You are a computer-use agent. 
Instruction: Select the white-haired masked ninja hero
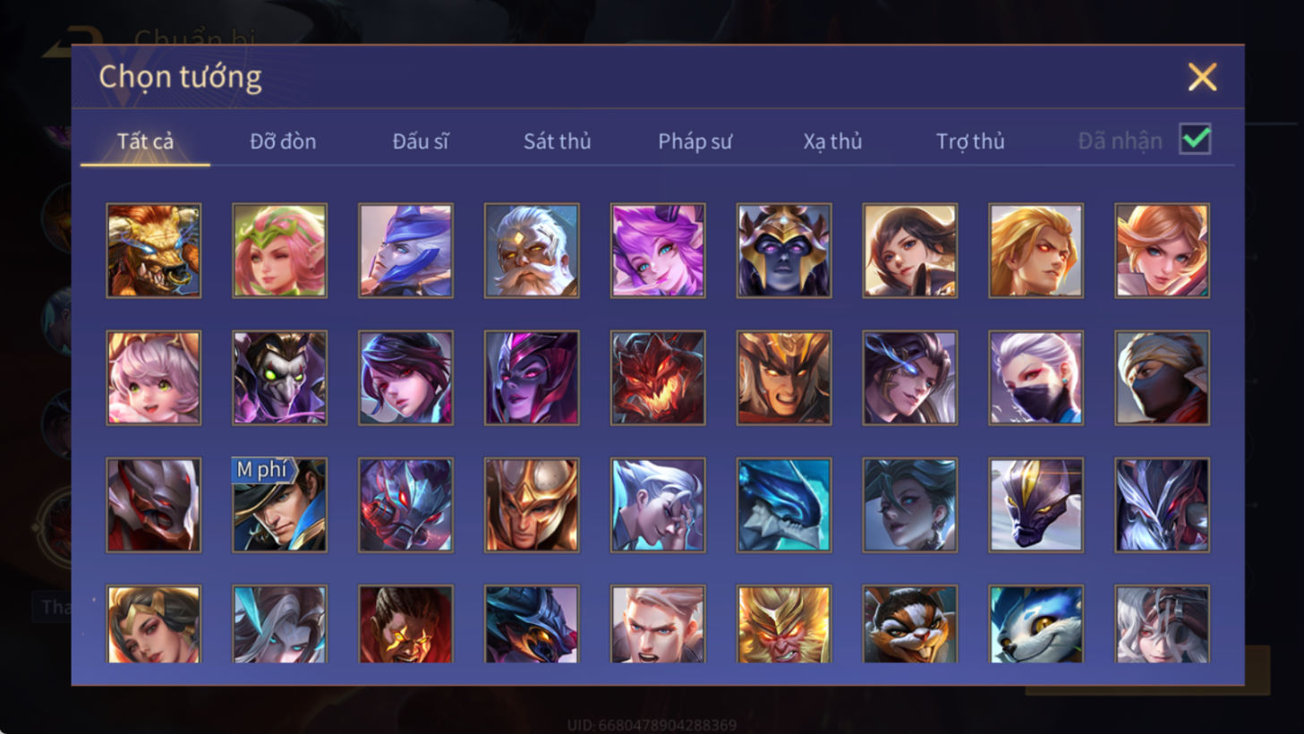click(1036, 378)
